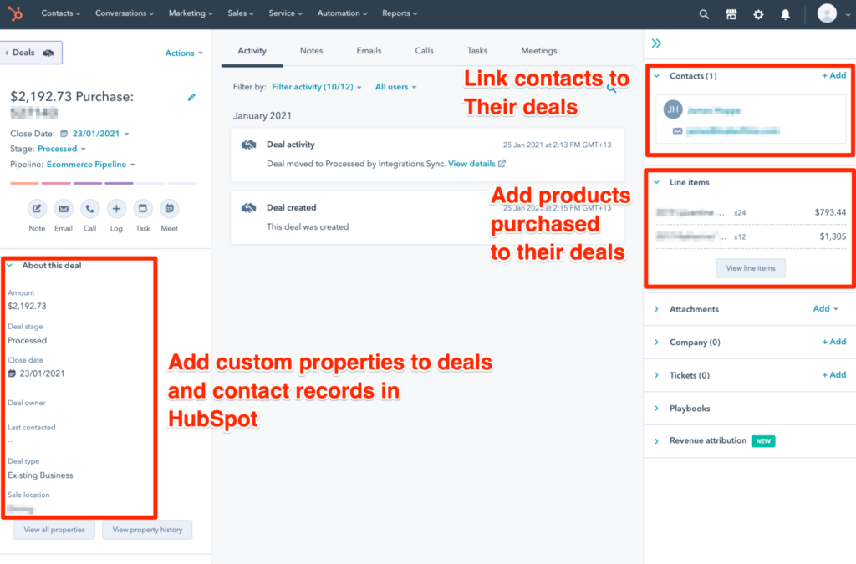Screen dimensions: 856x564
Task: Click View all properties button
Action: (x=54, y=530)
